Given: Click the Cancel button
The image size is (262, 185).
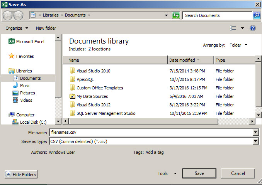Looking at the screenshot, I should click(238, 173).
